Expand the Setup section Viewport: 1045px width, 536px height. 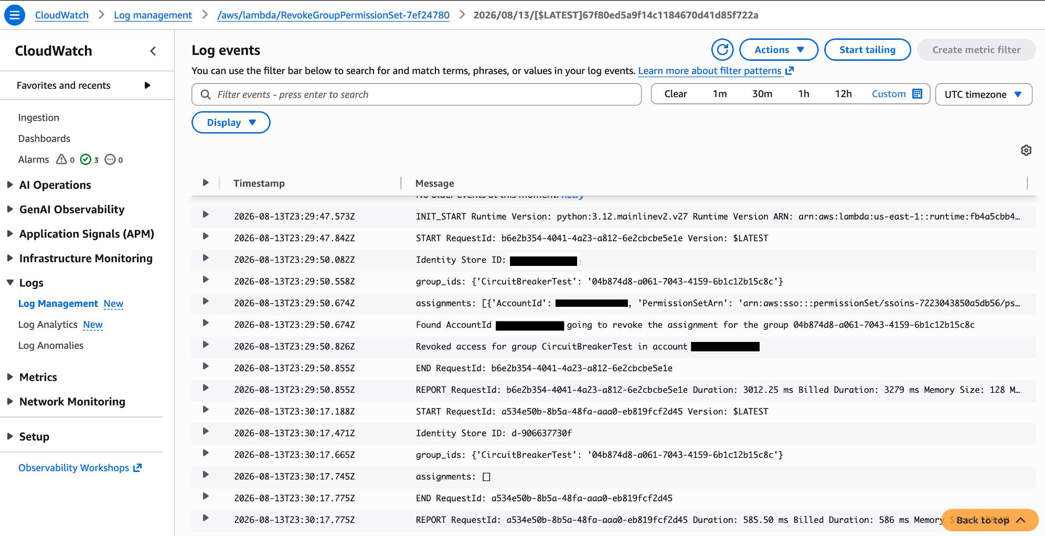[10, 436]
